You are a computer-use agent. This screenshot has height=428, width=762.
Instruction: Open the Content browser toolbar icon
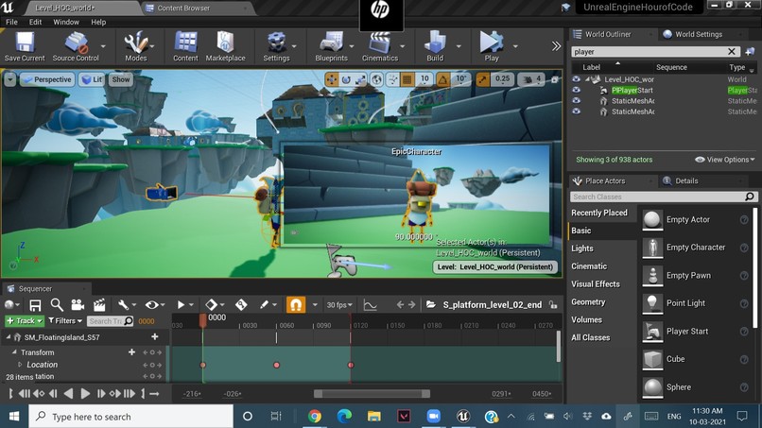click(185, 46)
